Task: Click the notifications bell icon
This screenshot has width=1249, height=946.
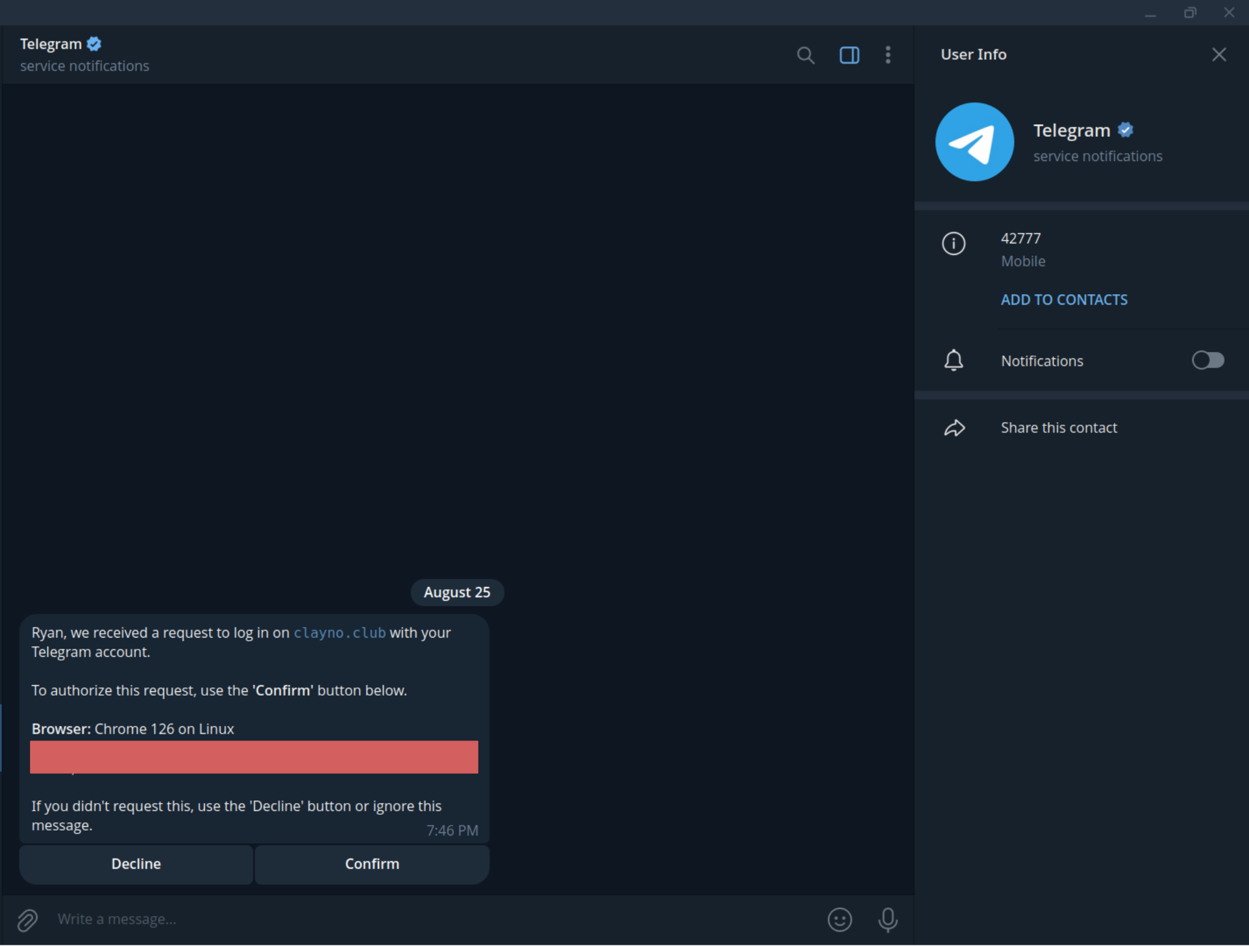Action: pyautogui.click(x=953, y=360)
